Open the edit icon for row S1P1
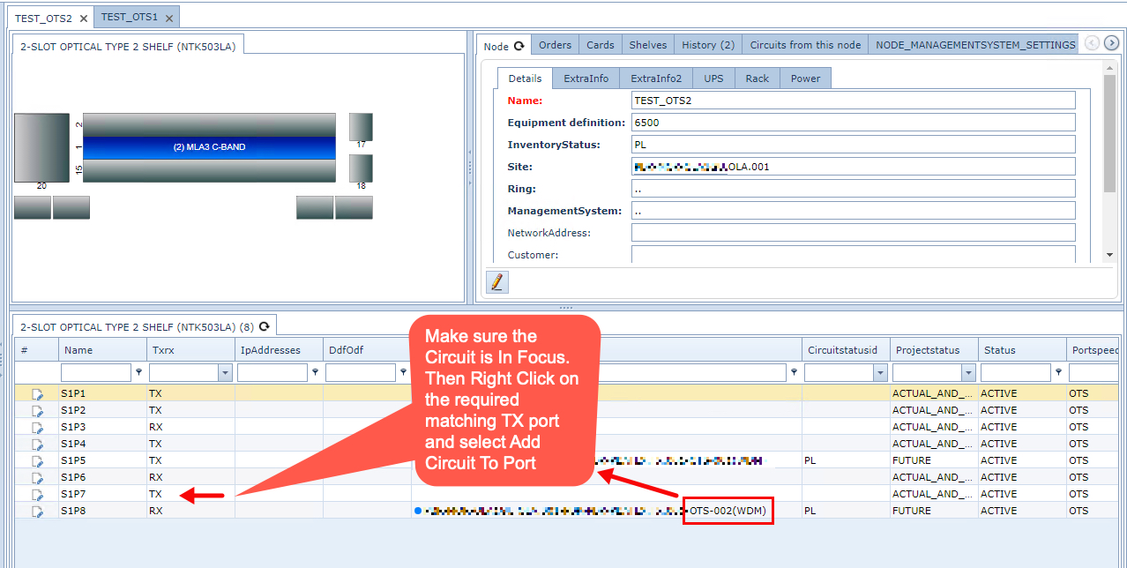This screenshot has height=568, width=1127. click(38, 394)
